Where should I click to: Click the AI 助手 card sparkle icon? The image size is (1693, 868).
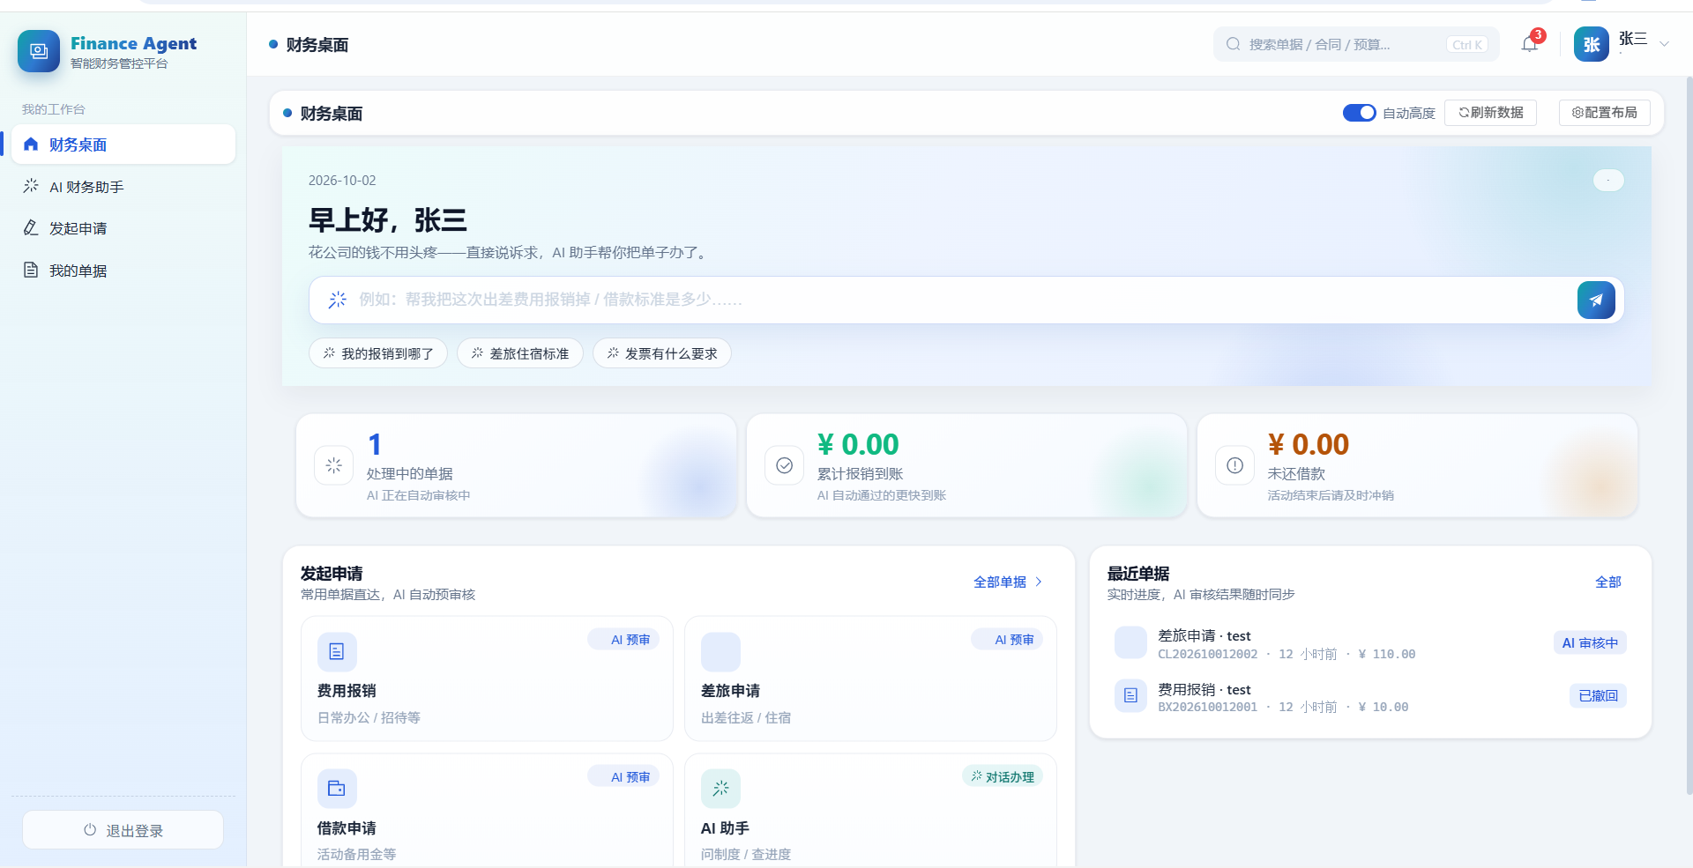(720, 789)
